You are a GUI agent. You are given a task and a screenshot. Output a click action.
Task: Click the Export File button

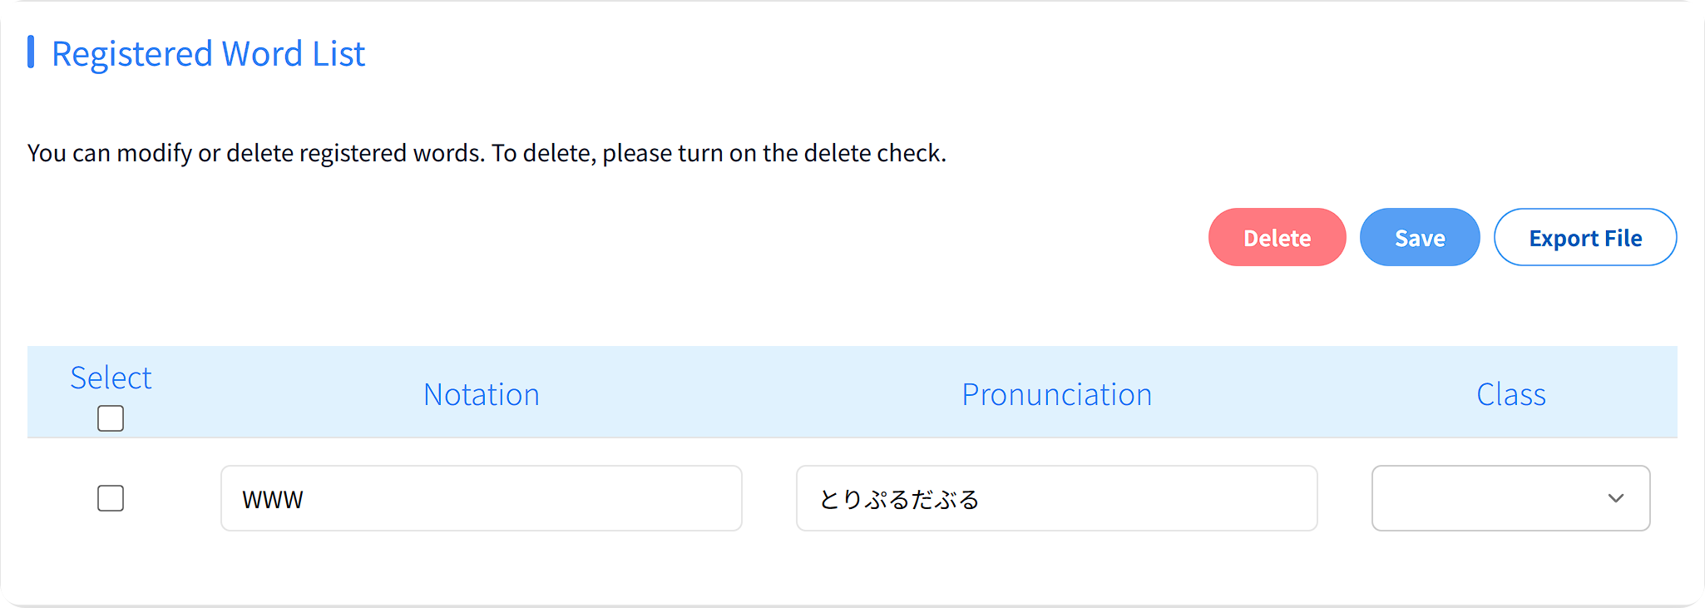(1584, 238)
